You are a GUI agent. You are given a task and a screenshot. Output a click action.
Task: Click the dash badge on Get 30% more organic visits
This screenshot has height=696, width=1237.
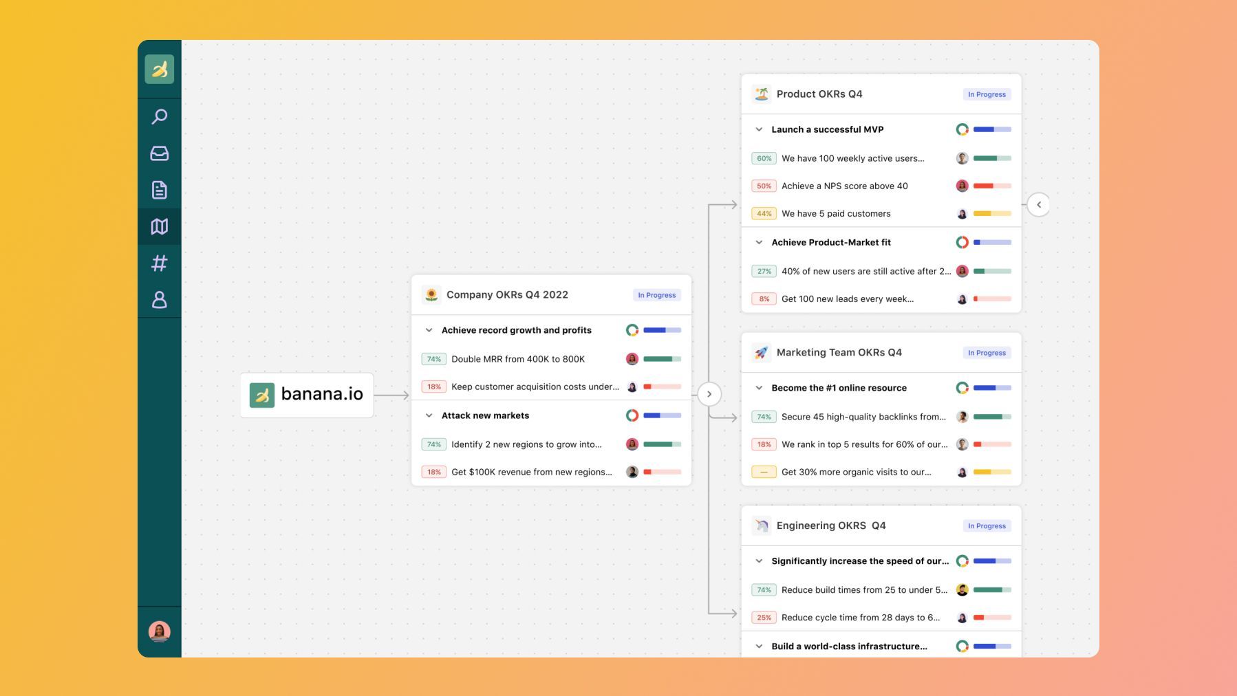(x=764, y=472)
